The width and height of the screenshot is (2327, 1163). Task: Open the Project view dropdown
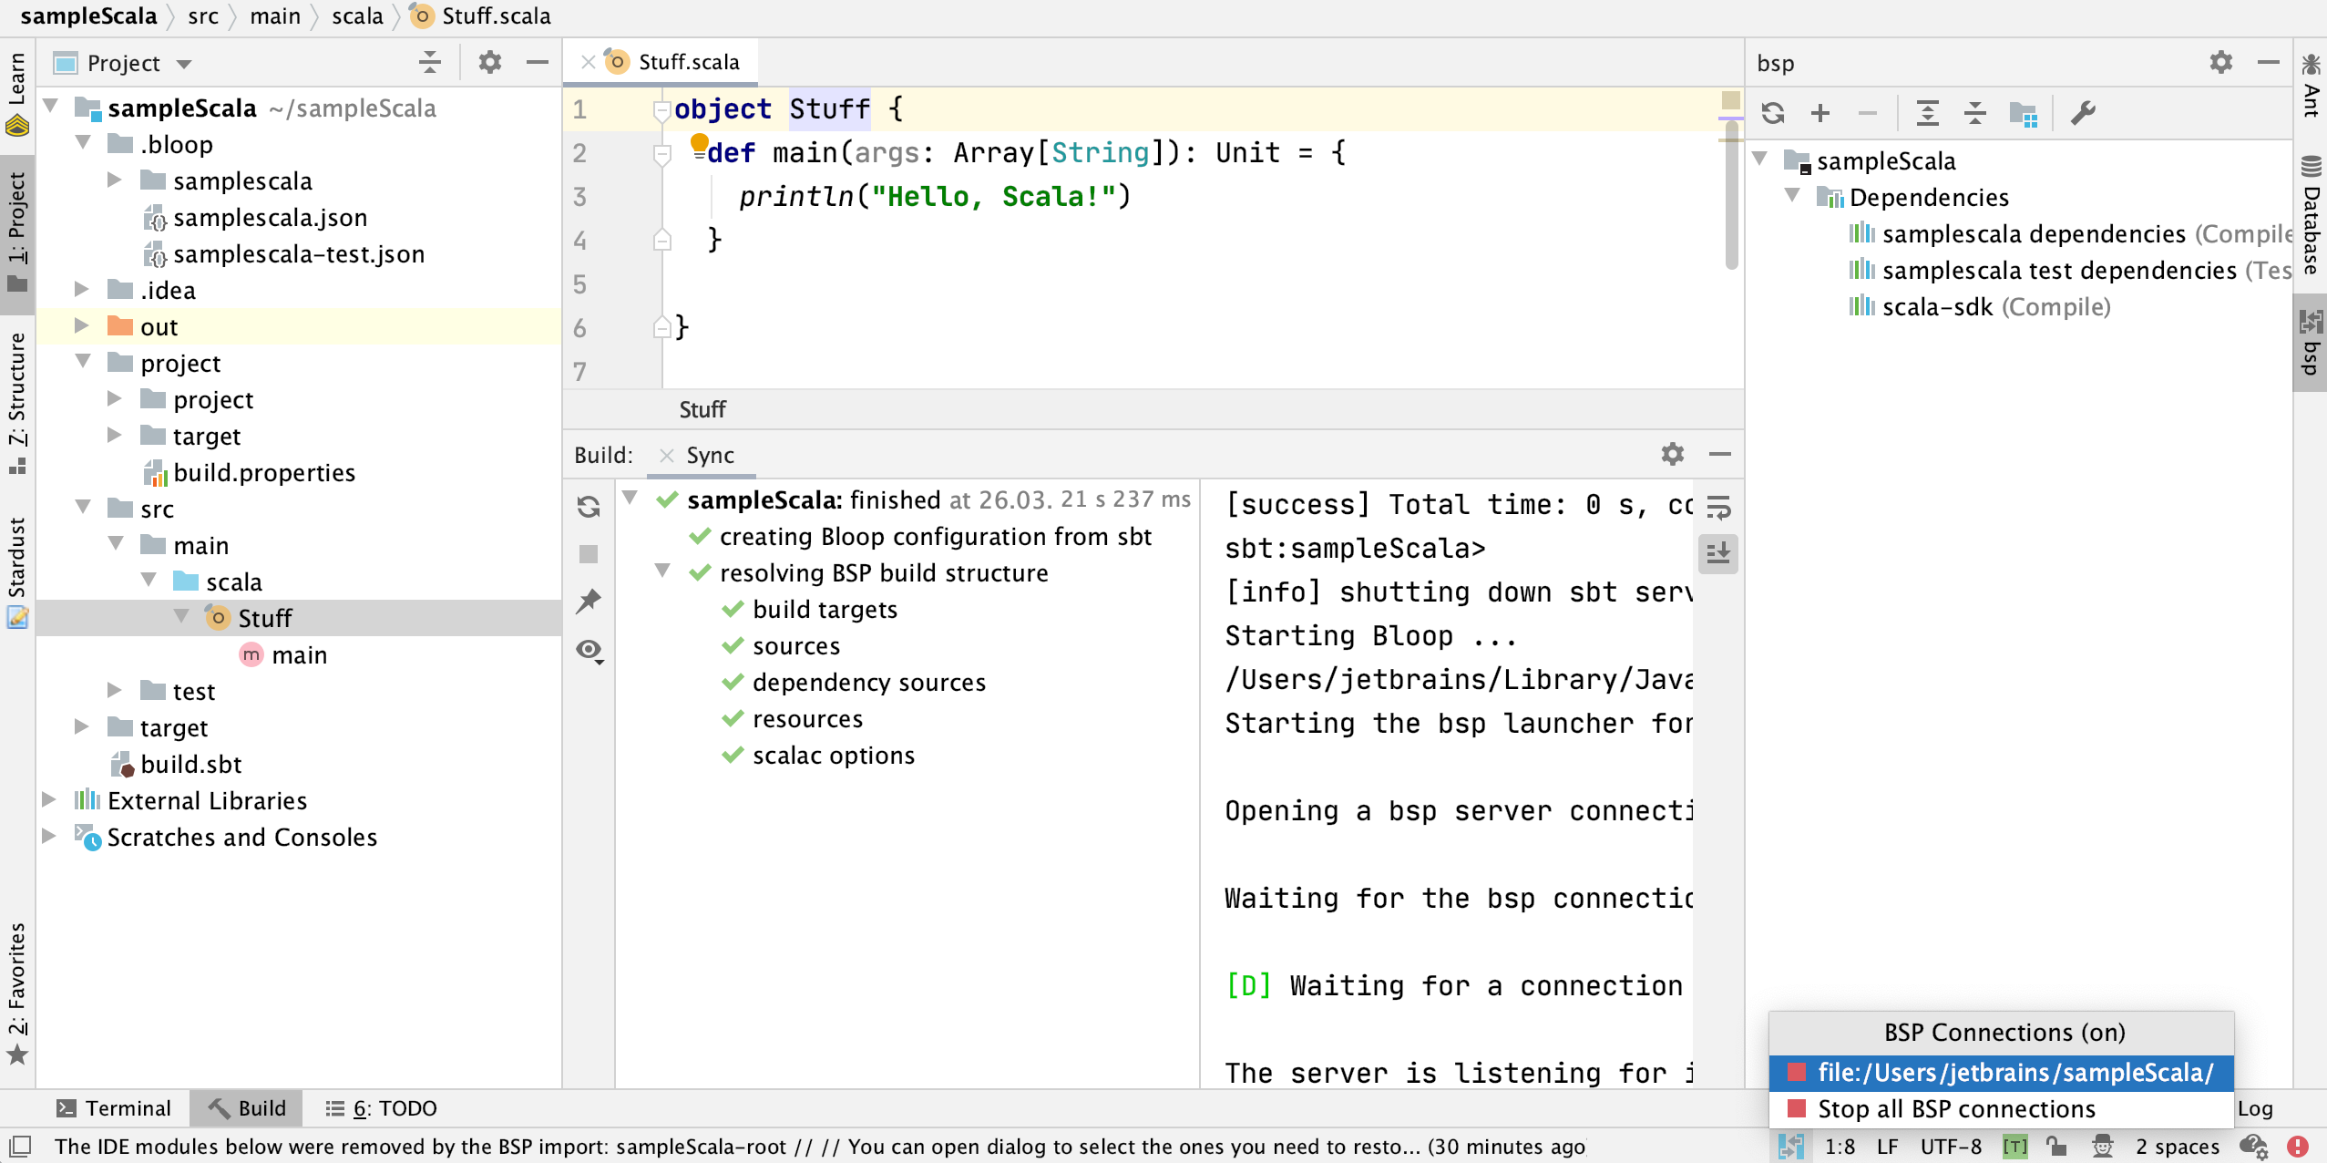(185, 64)
